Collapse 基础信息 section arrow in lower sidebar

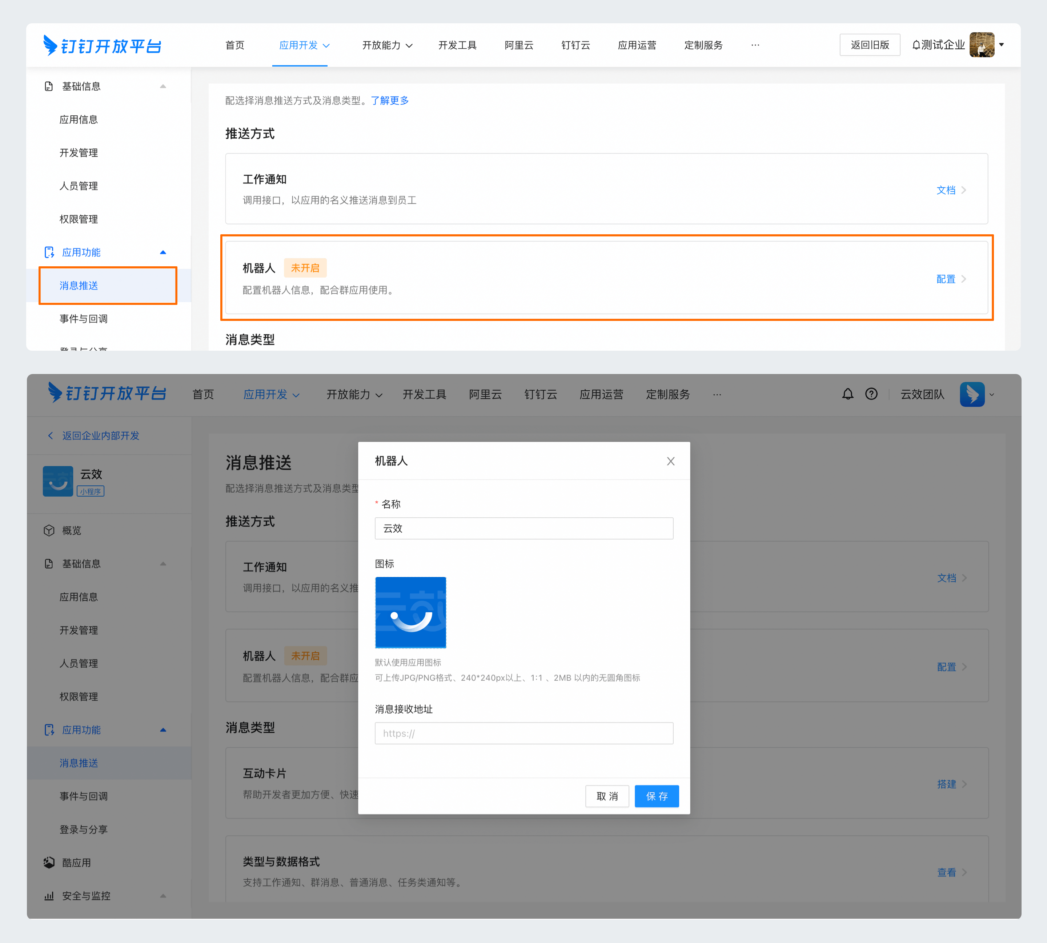(x=163, y=564)
